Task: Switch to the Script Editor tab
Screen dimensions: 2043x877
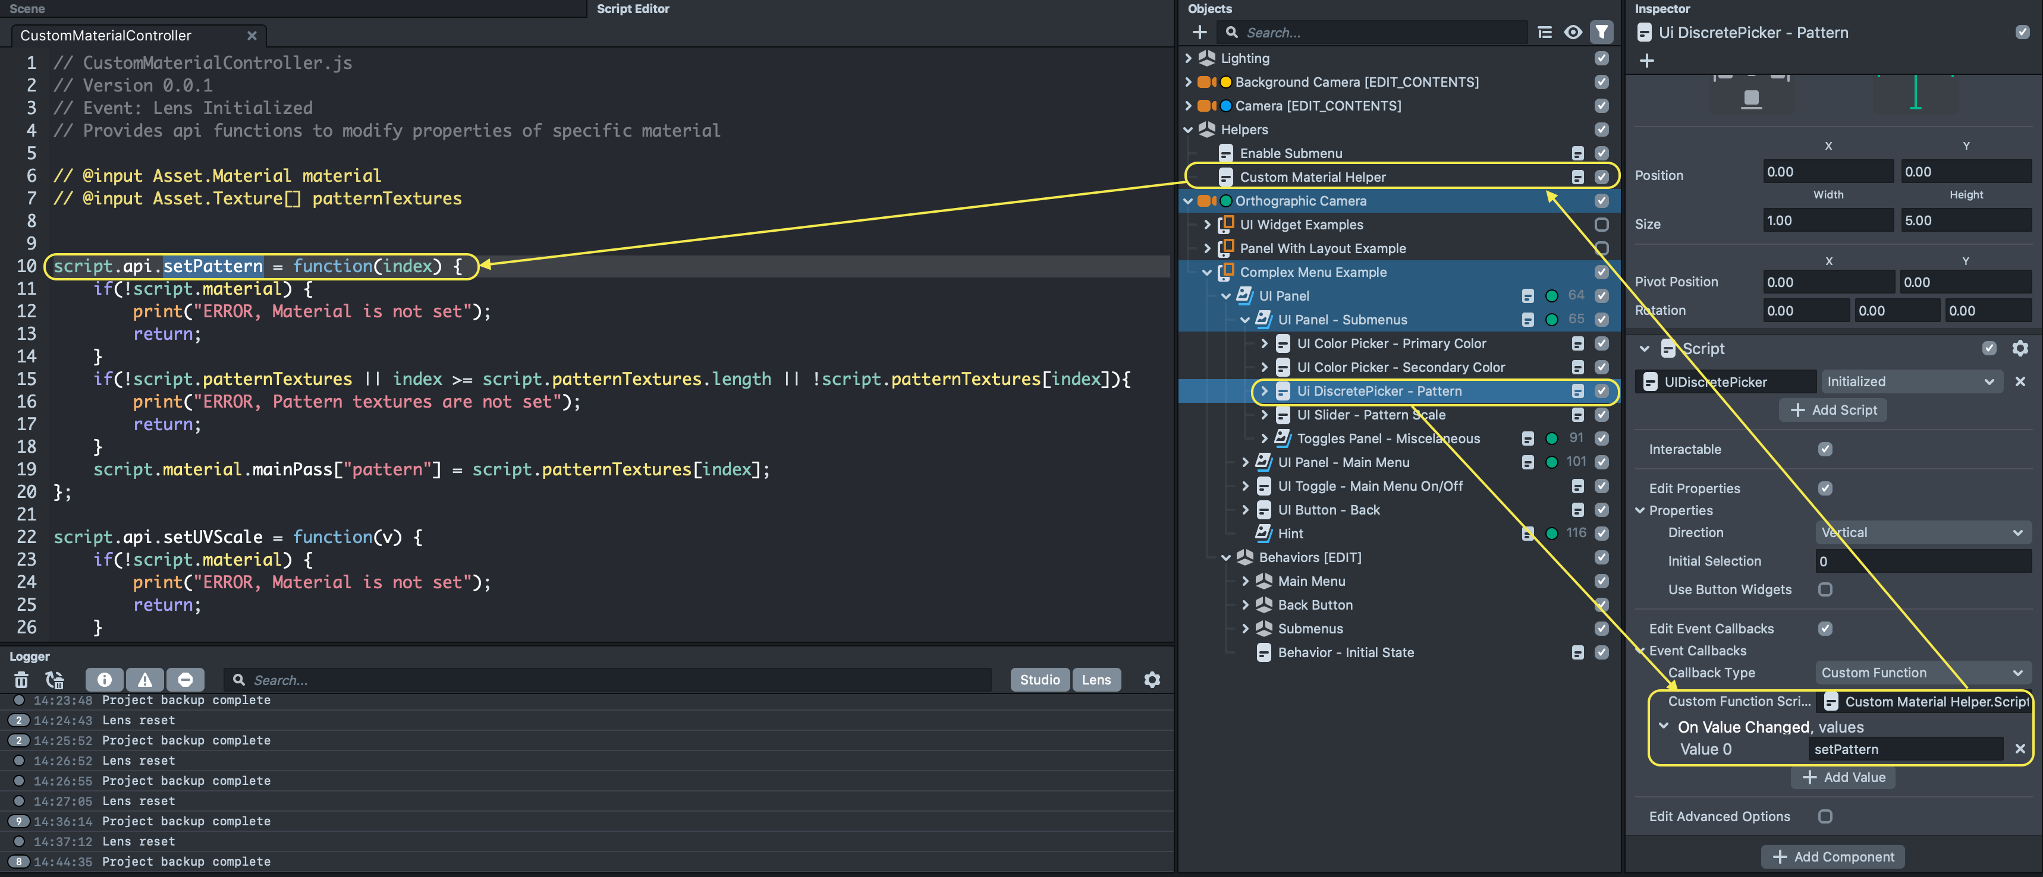Action: [632, 9]
